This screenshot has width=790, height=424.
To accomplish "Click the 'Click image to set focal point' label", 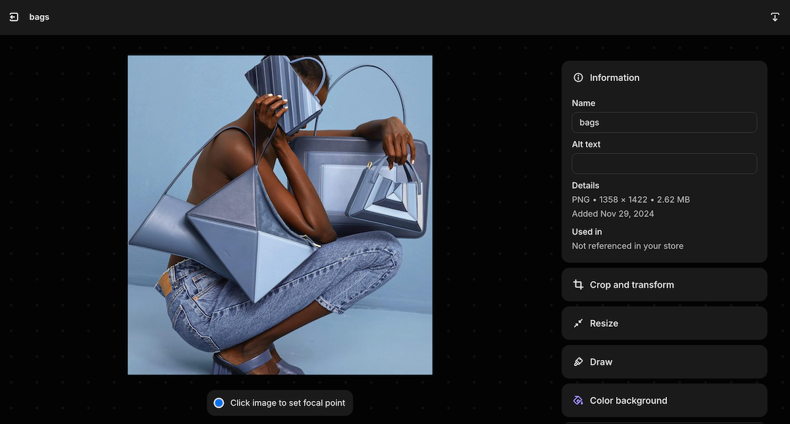I will point(288,403).
